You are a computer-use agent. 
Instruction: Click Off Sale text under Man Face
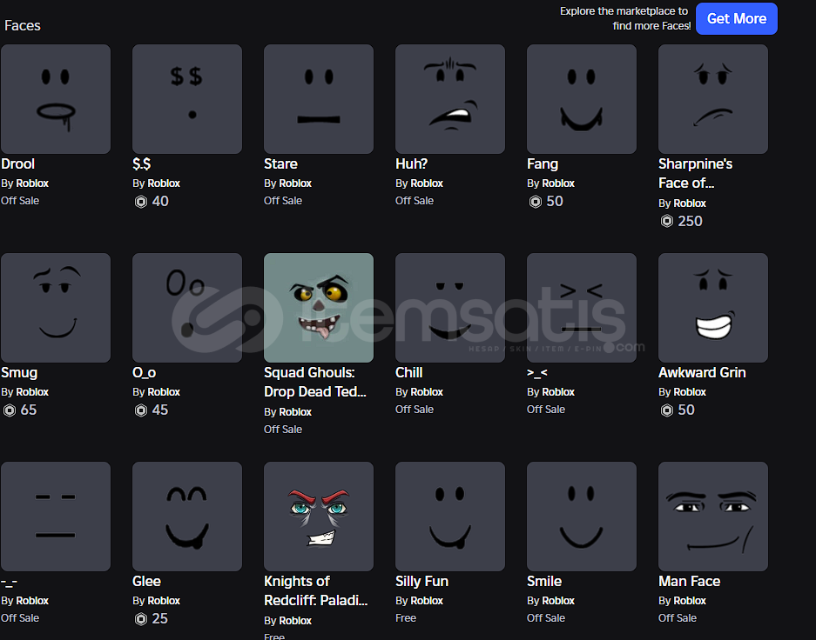coord(677,618)
